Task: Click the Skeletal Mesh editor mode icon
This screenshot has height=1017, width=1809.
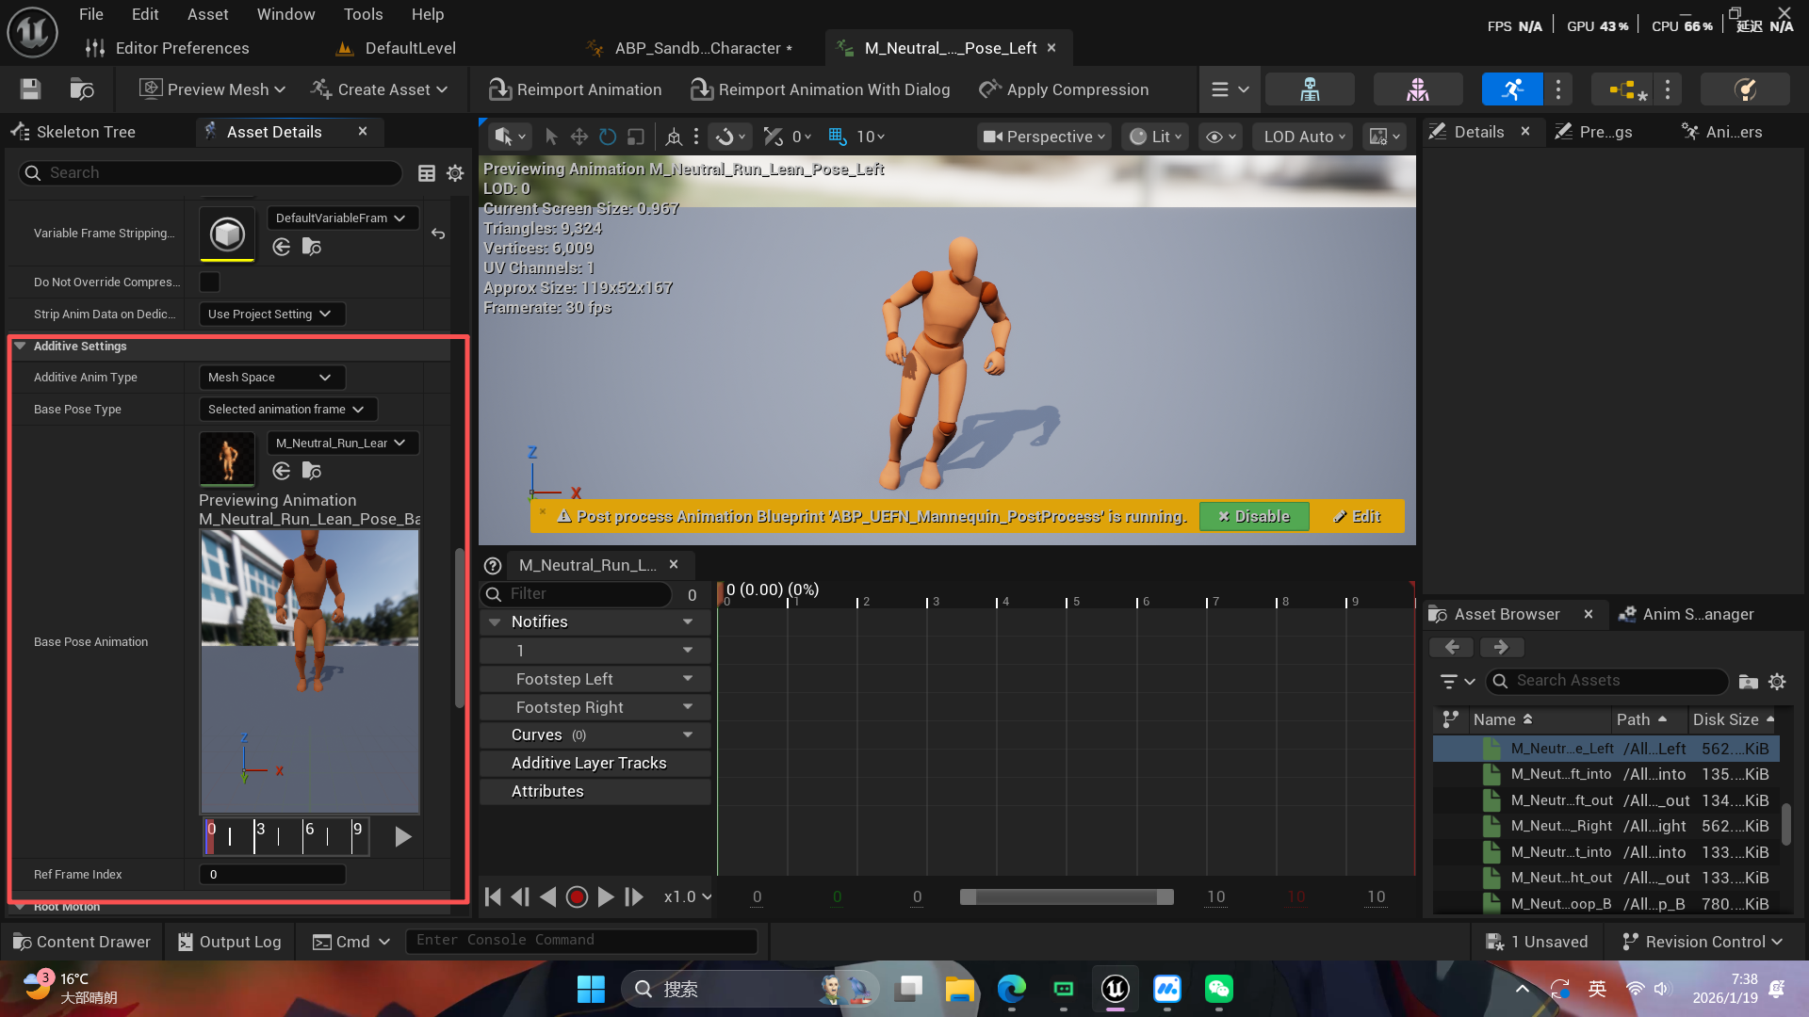Action: click(x=1418, y=89)
